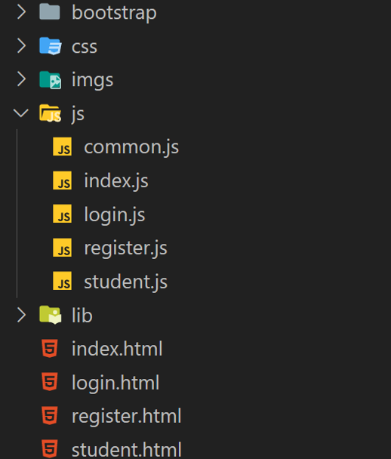391x459 pixels.
Task: Expand the bootstrap folder chevron
Action: pyautogui.click(x=21, y=12)
